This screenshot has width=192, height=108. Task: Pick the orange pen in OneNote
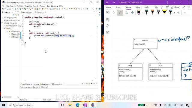152,12
